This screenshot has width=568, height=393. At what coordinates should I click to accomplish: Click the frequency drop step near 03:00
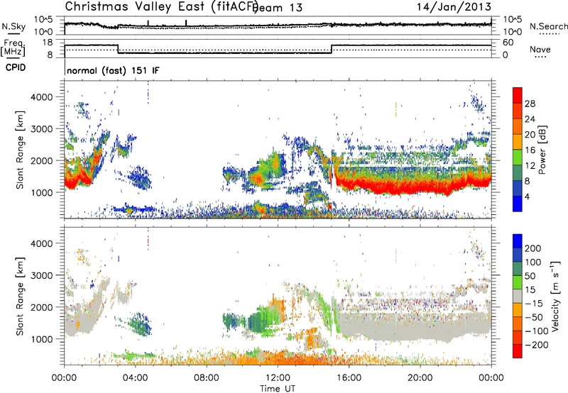pos(118,49)
